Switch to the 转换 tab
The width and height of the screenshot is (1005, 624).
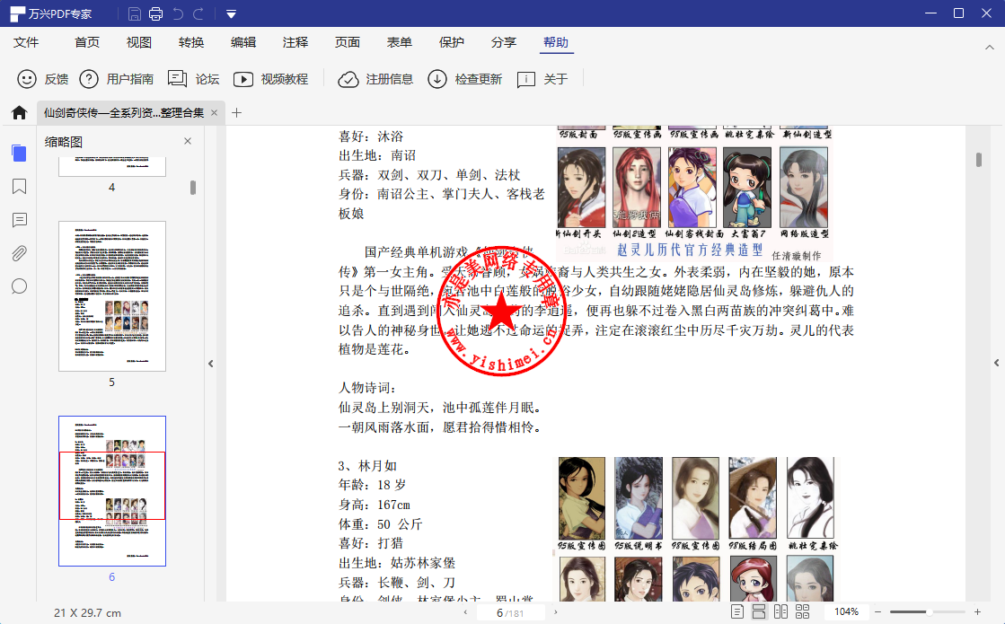(x=191, y=42)
